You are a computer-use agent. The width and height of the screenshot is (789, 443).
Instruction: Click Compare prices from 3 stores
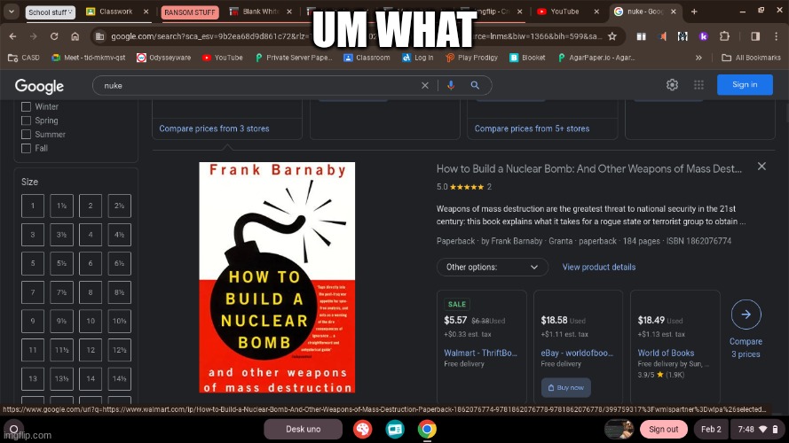215,128
